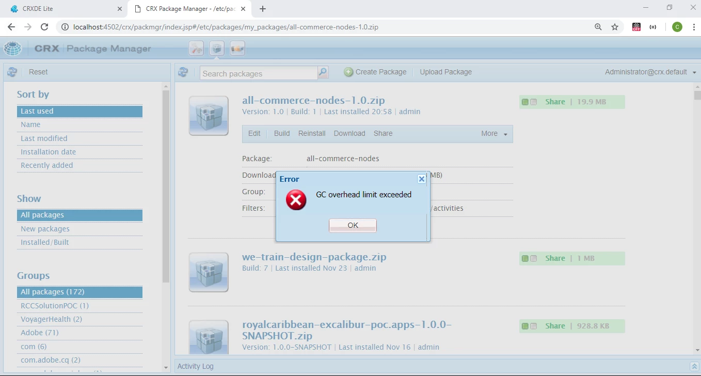Toggle green status box of we-train-design-package
This screenshot has height=376, width=701.
[x=525, y=259]
